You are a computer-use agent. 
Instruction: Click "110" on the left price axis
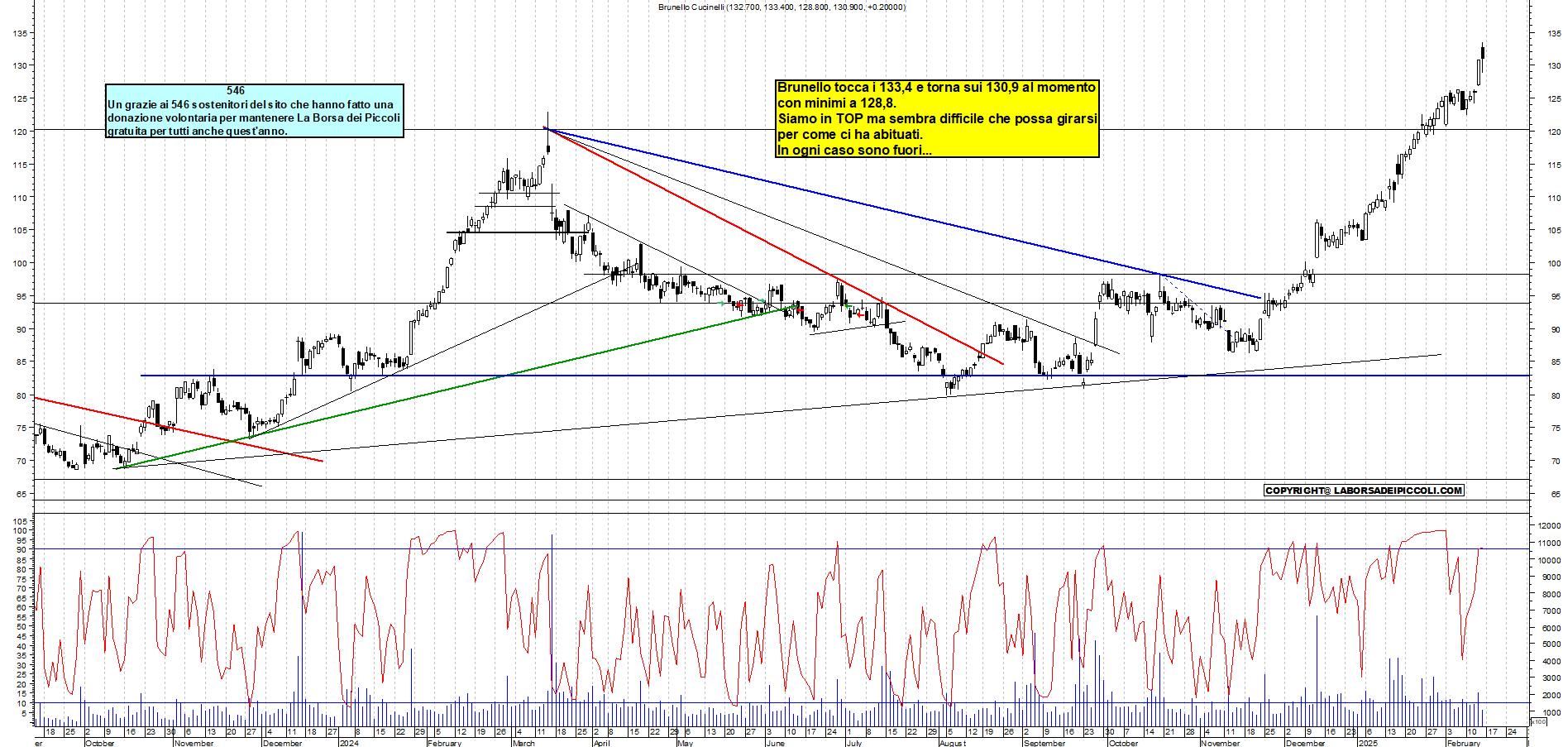pos(20,198)
